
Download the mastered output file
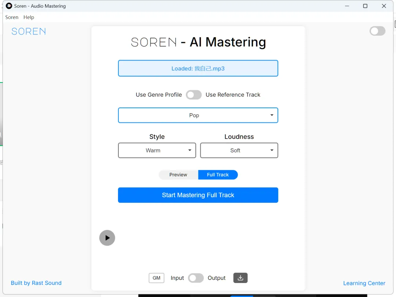pyautogui.click(x=240, y=278)
